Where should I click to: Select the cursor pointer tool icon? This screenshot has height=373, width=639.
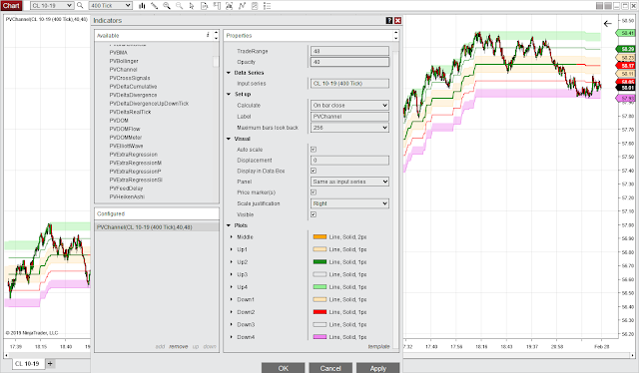(x=192, y=6)
